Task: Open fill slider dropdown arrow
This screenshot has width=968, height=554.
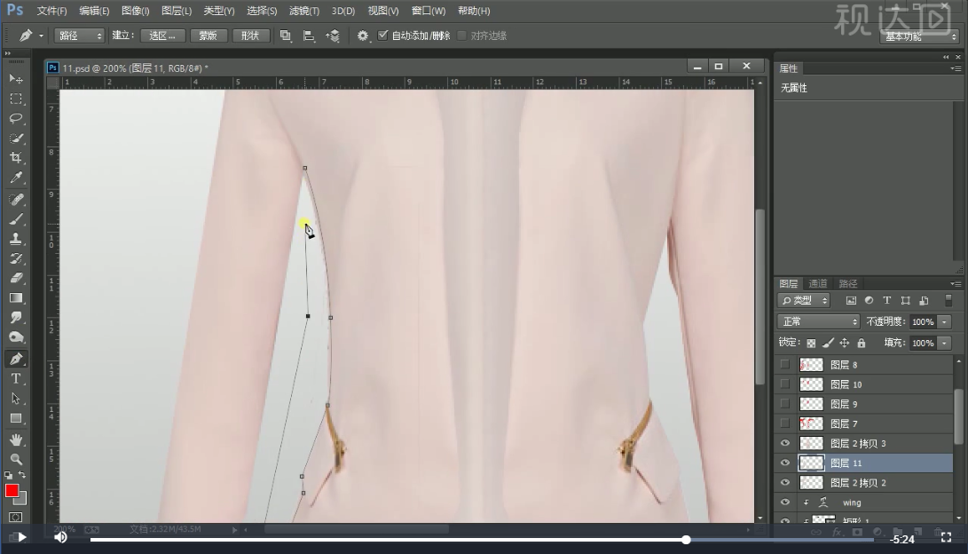Action: pos(944,343)
